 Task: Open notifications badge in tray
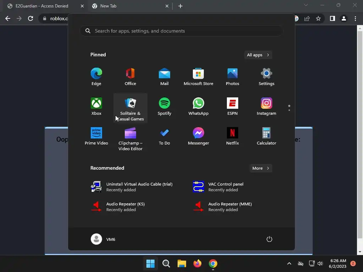pyautogui.click(x=353, y=263)
